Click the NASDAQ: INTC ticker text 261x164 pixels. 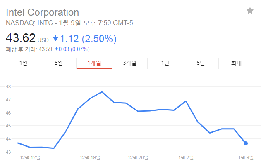29,23
